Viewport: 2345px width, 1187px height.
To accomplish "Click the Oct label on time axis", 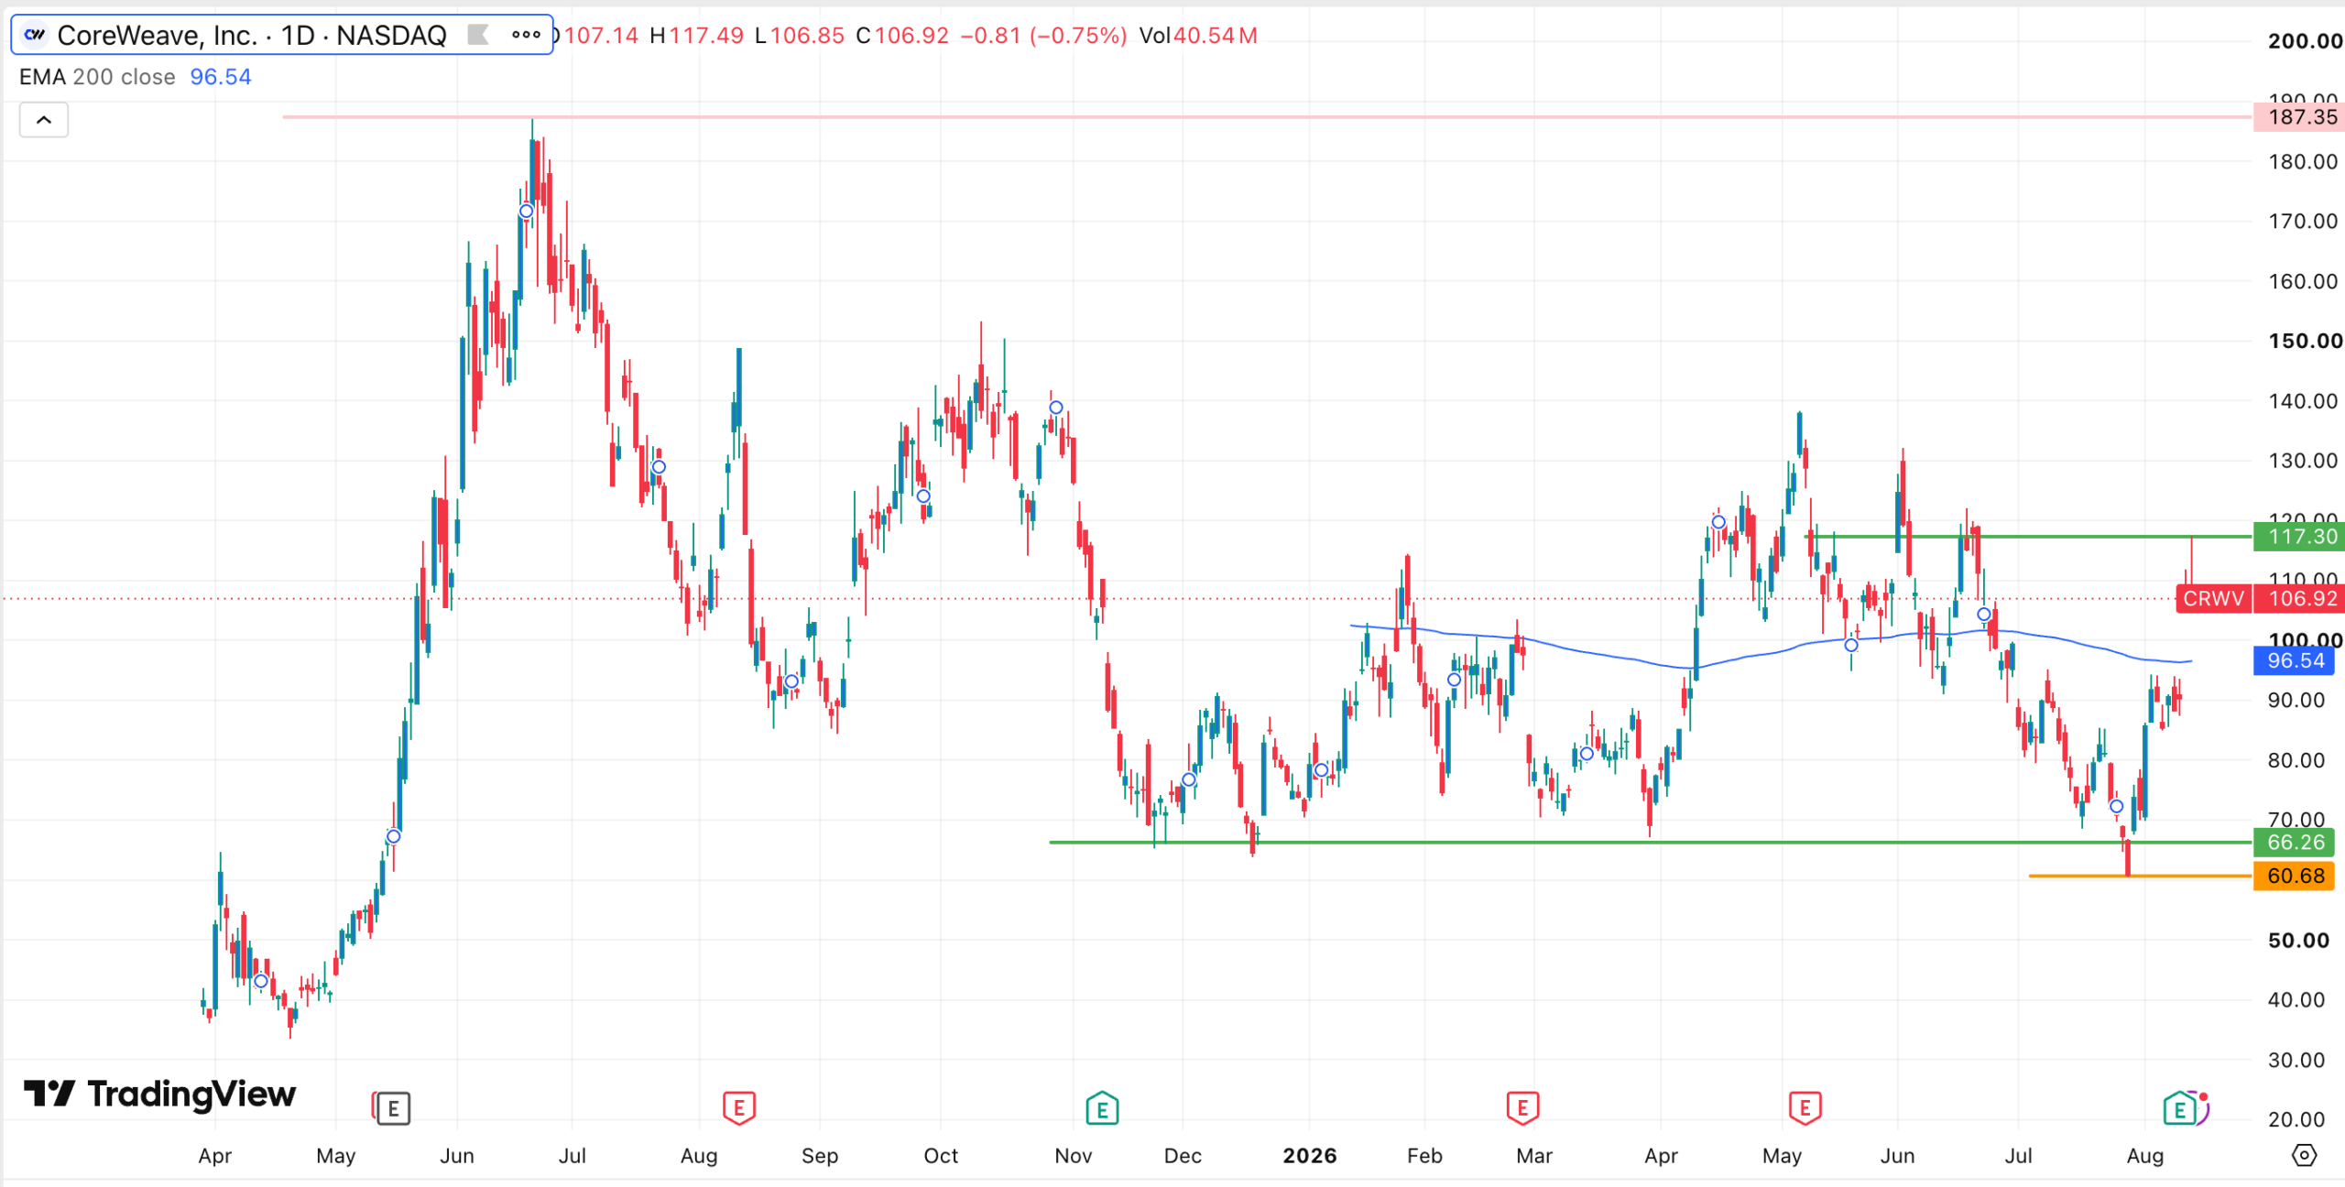I will coord(941,1156).
